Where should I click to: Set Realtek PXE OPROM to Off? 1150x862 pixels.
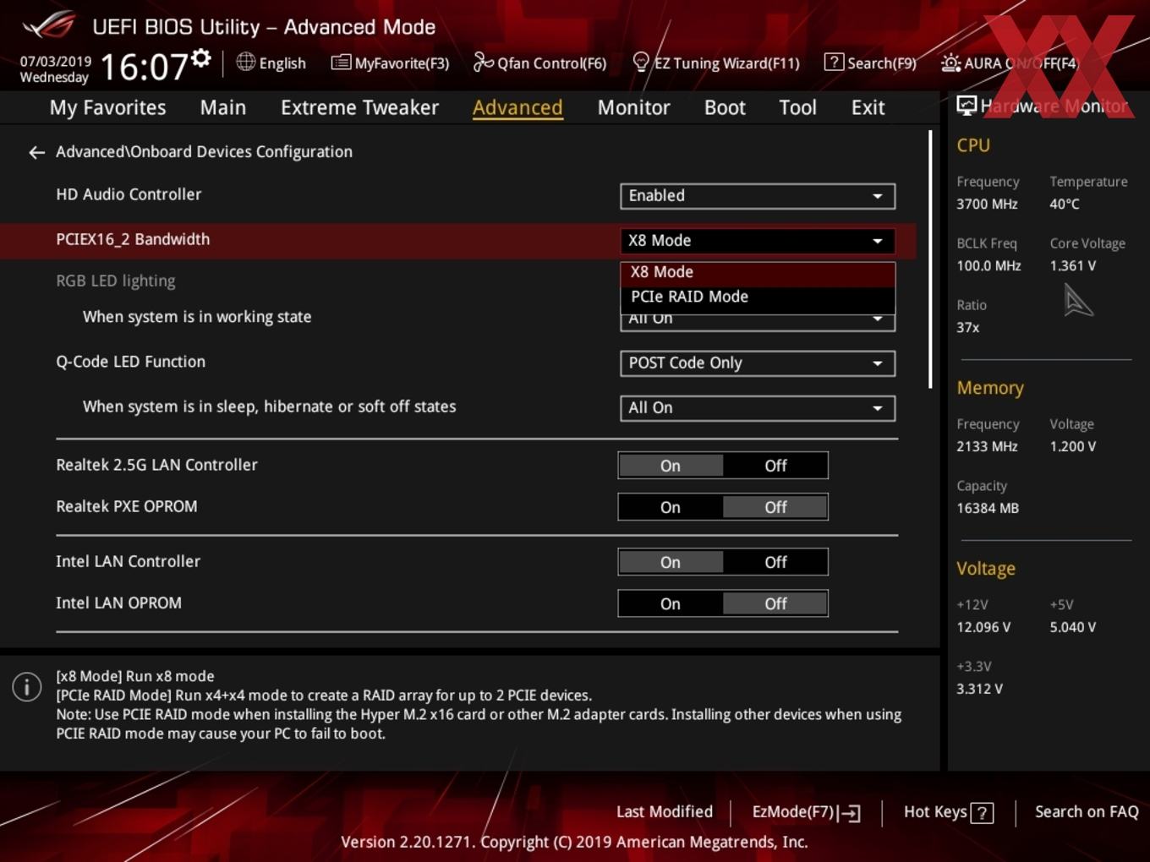point(775,507)
